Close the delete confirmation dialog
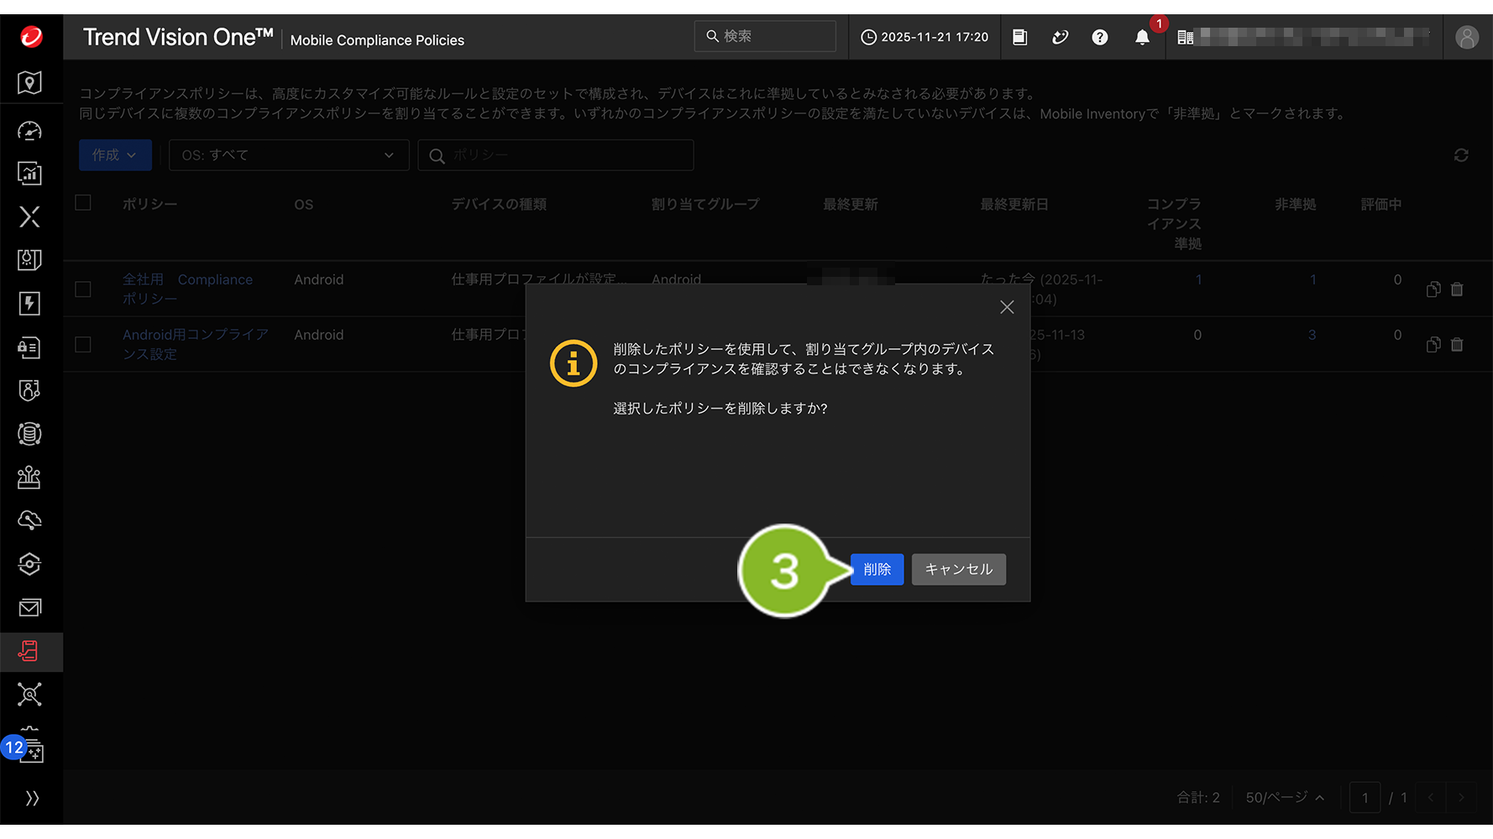Image resolution: width=1493 pixels, height=839 pixels. 1007,307
